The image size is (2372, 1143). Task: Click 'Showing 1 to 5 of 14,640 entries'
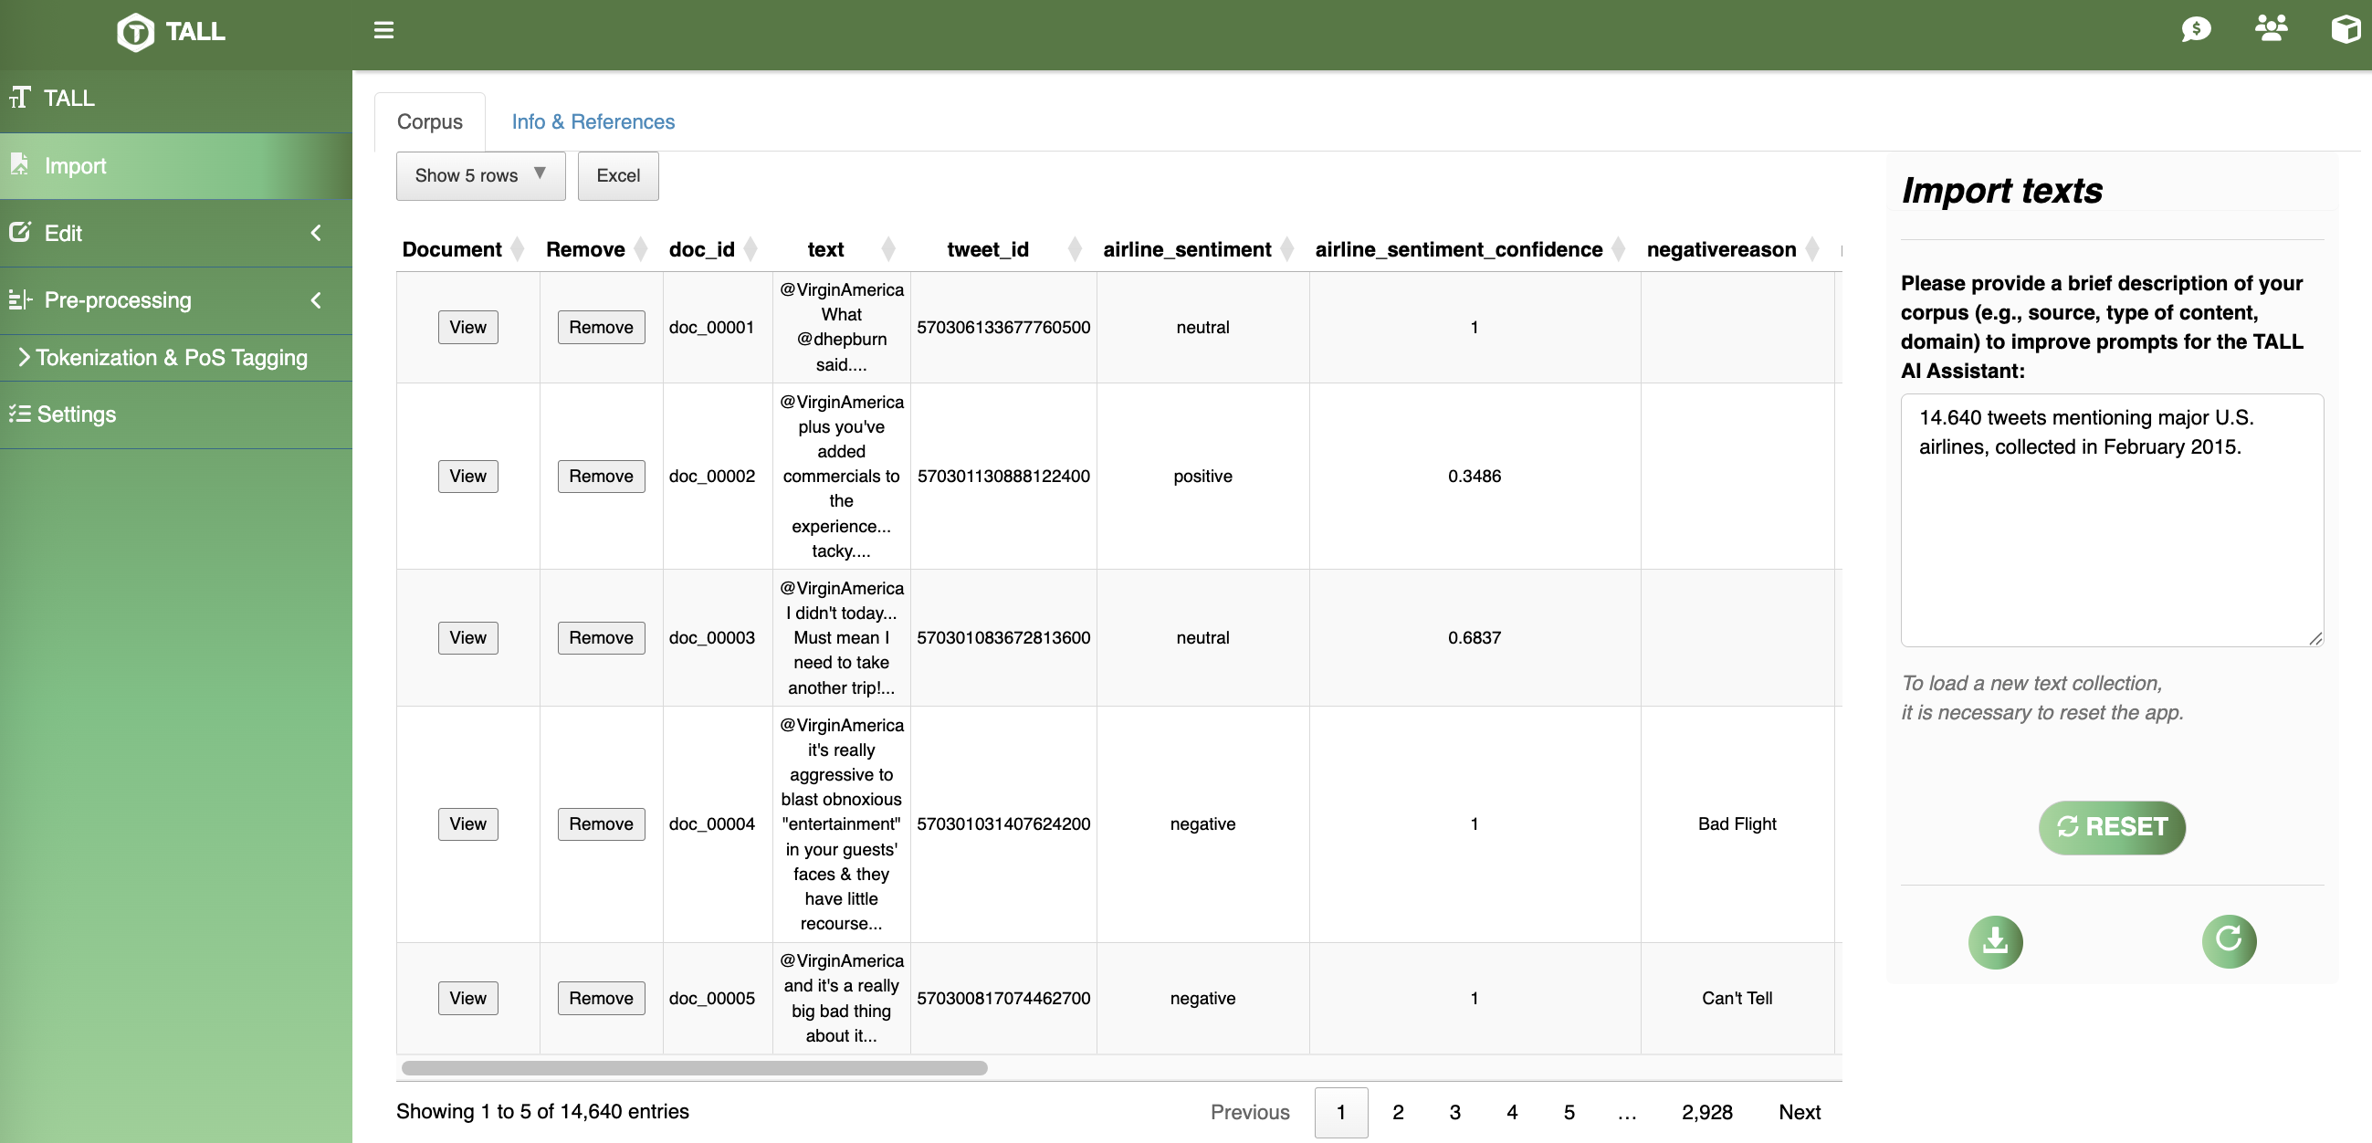542,1111
